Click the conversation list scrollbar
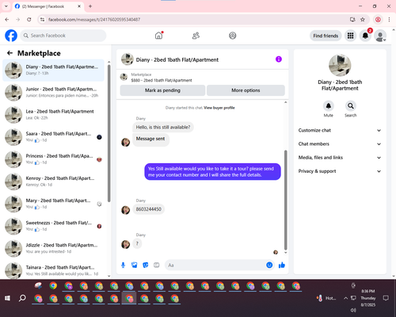396x317 pixels. pyautogui.click(x=109, y=132)
